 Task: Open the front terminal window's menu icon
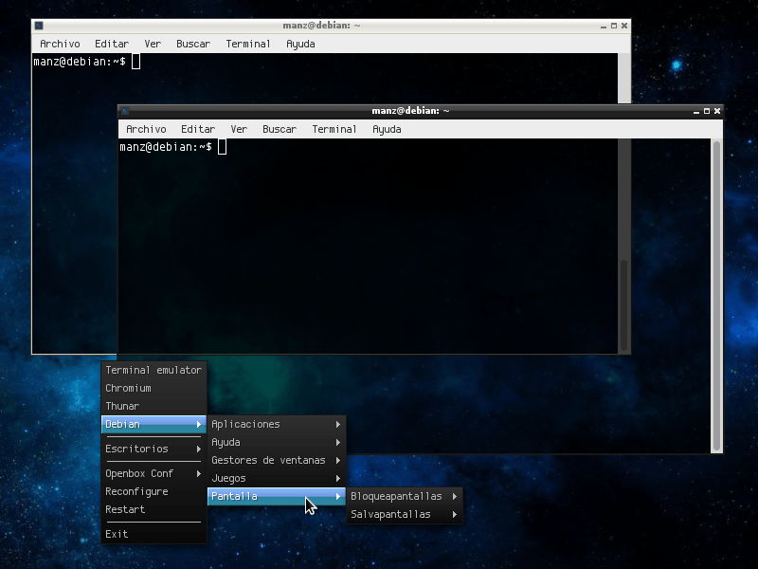tap(125, 111)
